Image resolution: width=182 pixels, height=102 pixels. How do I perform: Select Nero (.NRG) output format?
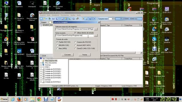(57, 48)
